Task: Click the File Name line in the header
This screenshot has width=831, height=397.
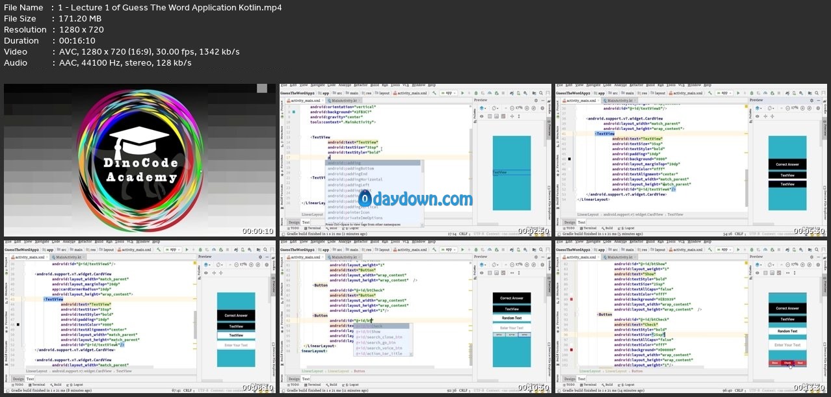Action: click(143, 7)
